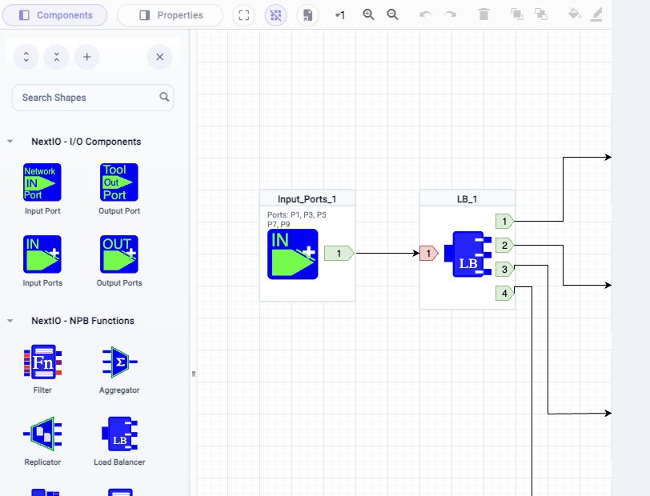
Task: Toggle the grid visibility button
Action: (275, 15)
